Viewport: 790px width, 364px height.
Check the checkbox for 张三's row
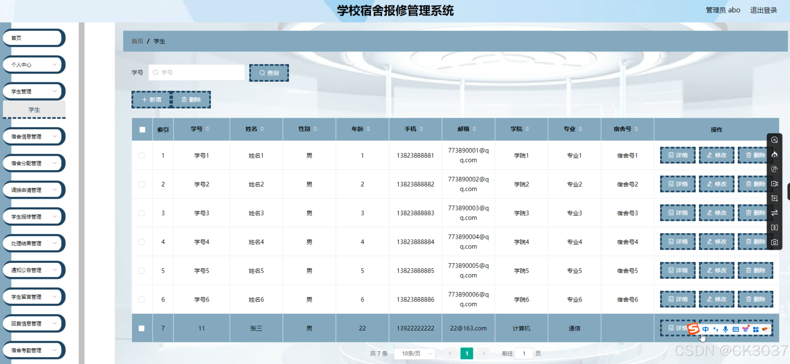click(x=141, y=328)
